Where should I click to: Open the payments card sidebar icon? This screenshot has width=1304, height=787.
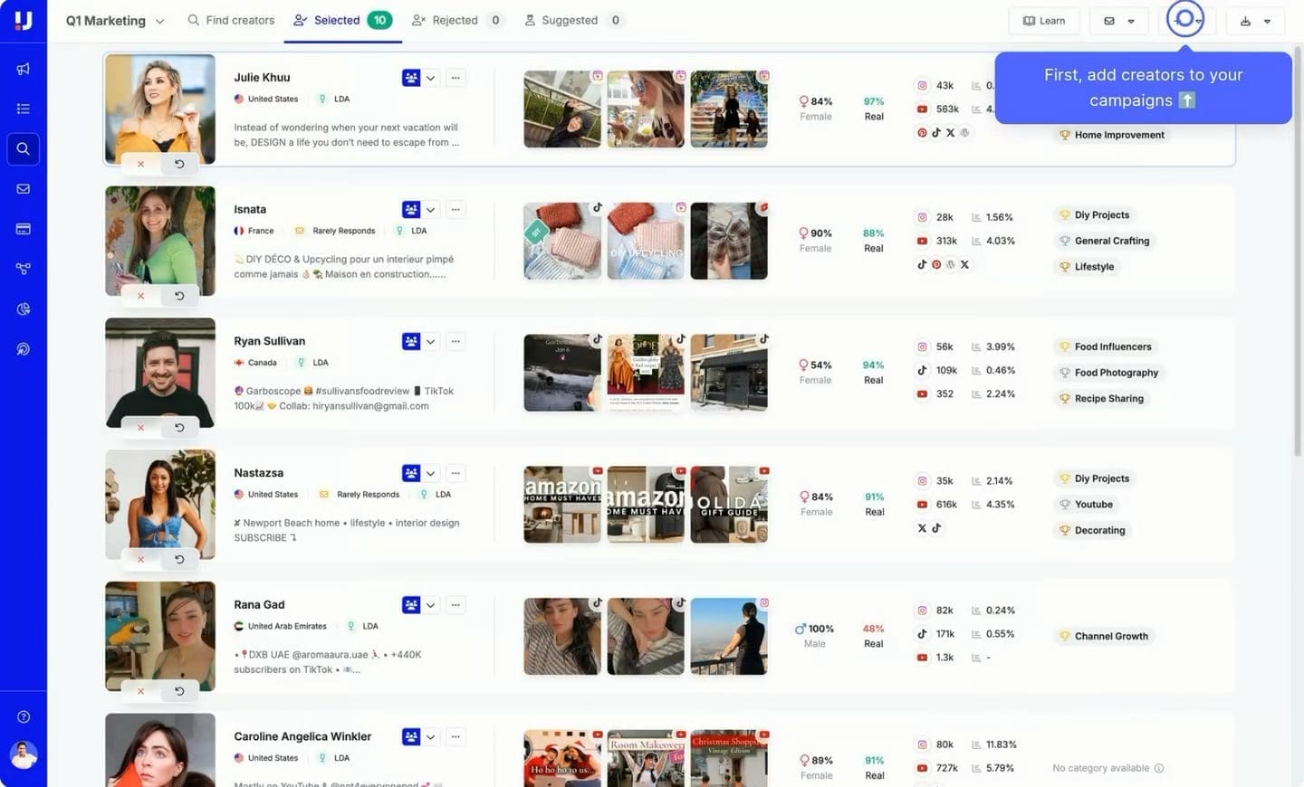coord(24,229)
